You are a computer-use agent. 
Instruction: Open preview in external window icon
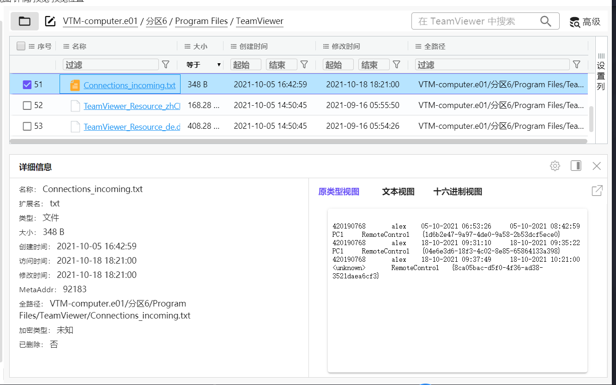pos(597,191)
